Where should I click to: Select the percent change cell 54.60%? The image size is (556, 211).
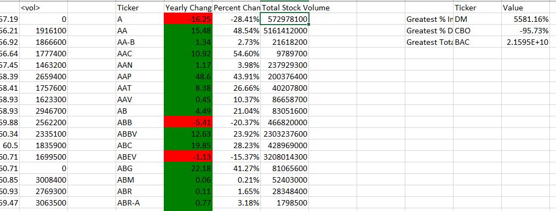tap(237, 54)
